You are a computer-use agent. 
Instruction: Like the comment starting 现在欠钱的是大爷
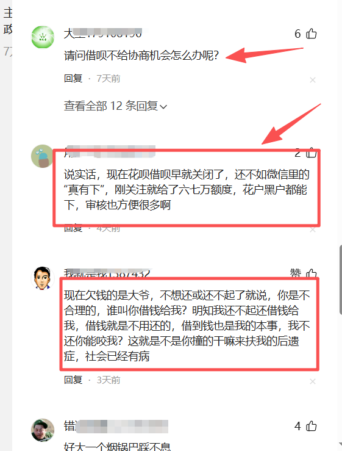312,273
